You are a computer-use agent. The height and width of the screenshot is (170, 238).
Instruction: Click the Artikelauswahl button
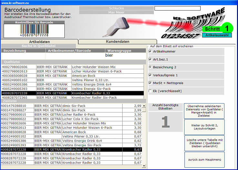click(x=217, y=35)
